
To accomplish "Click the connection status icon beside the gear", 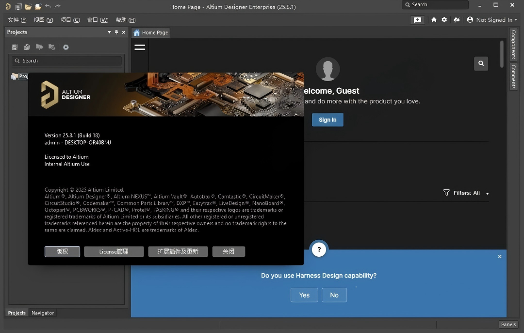I will coord(457,20).
